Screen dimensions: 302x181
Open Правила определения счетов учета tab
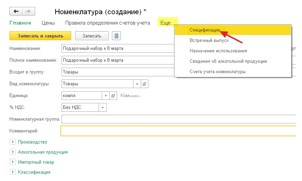(107, 23)
